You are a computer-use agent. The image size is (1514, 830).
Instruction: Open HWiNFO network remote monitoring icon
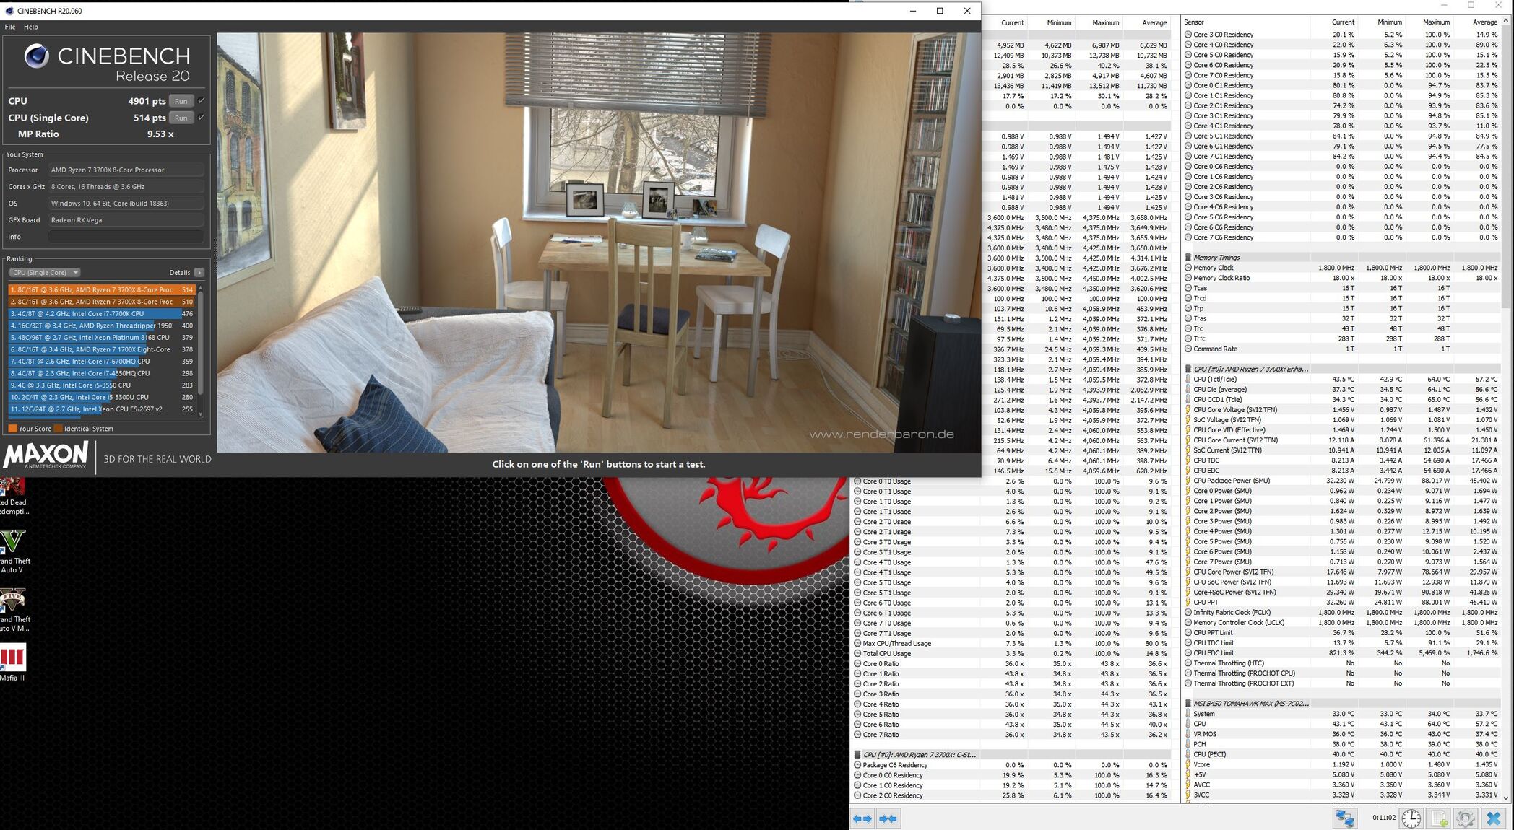coord(1344,818)
